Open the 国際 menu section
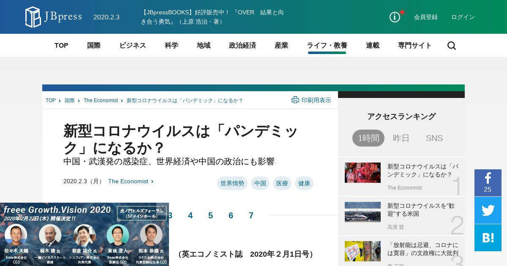This screenshot has width=507, height=266. tap(94, 46)
